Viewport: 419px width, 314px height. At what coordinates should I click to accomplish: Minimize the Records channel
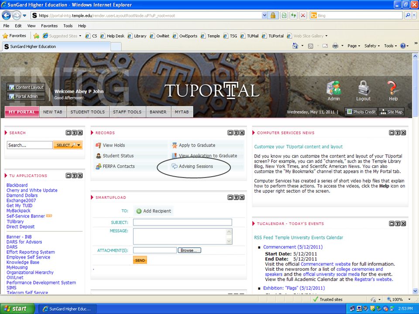236,133
